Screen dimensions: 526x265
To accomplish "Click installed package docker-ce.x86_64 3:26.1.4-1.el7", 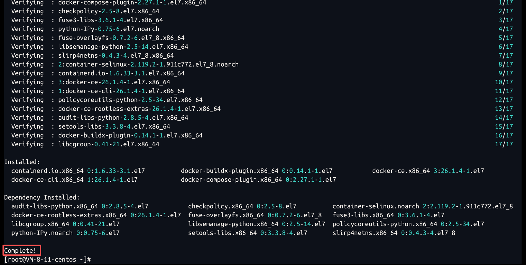I will coord(428,171).
